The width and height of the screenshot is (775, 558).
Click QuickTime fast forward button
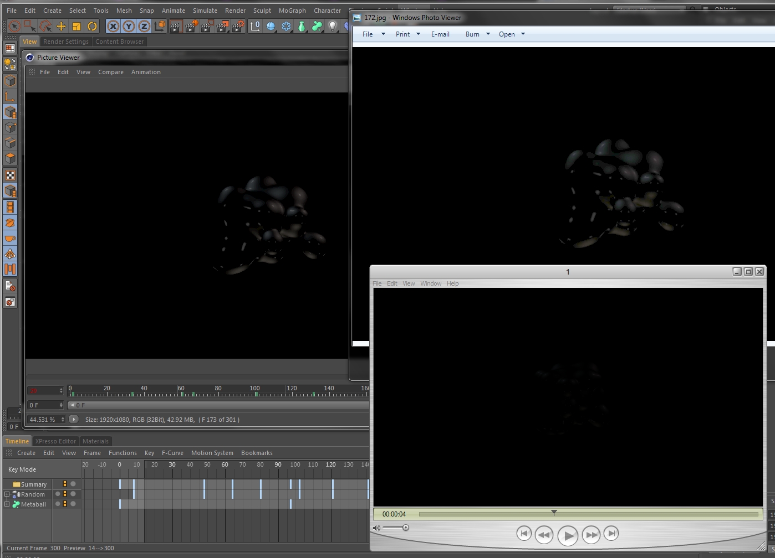coord(591,535)
